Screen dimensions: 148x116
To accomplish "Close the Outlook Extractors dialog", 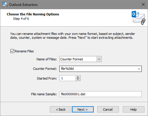I will (x=143, y=4).
